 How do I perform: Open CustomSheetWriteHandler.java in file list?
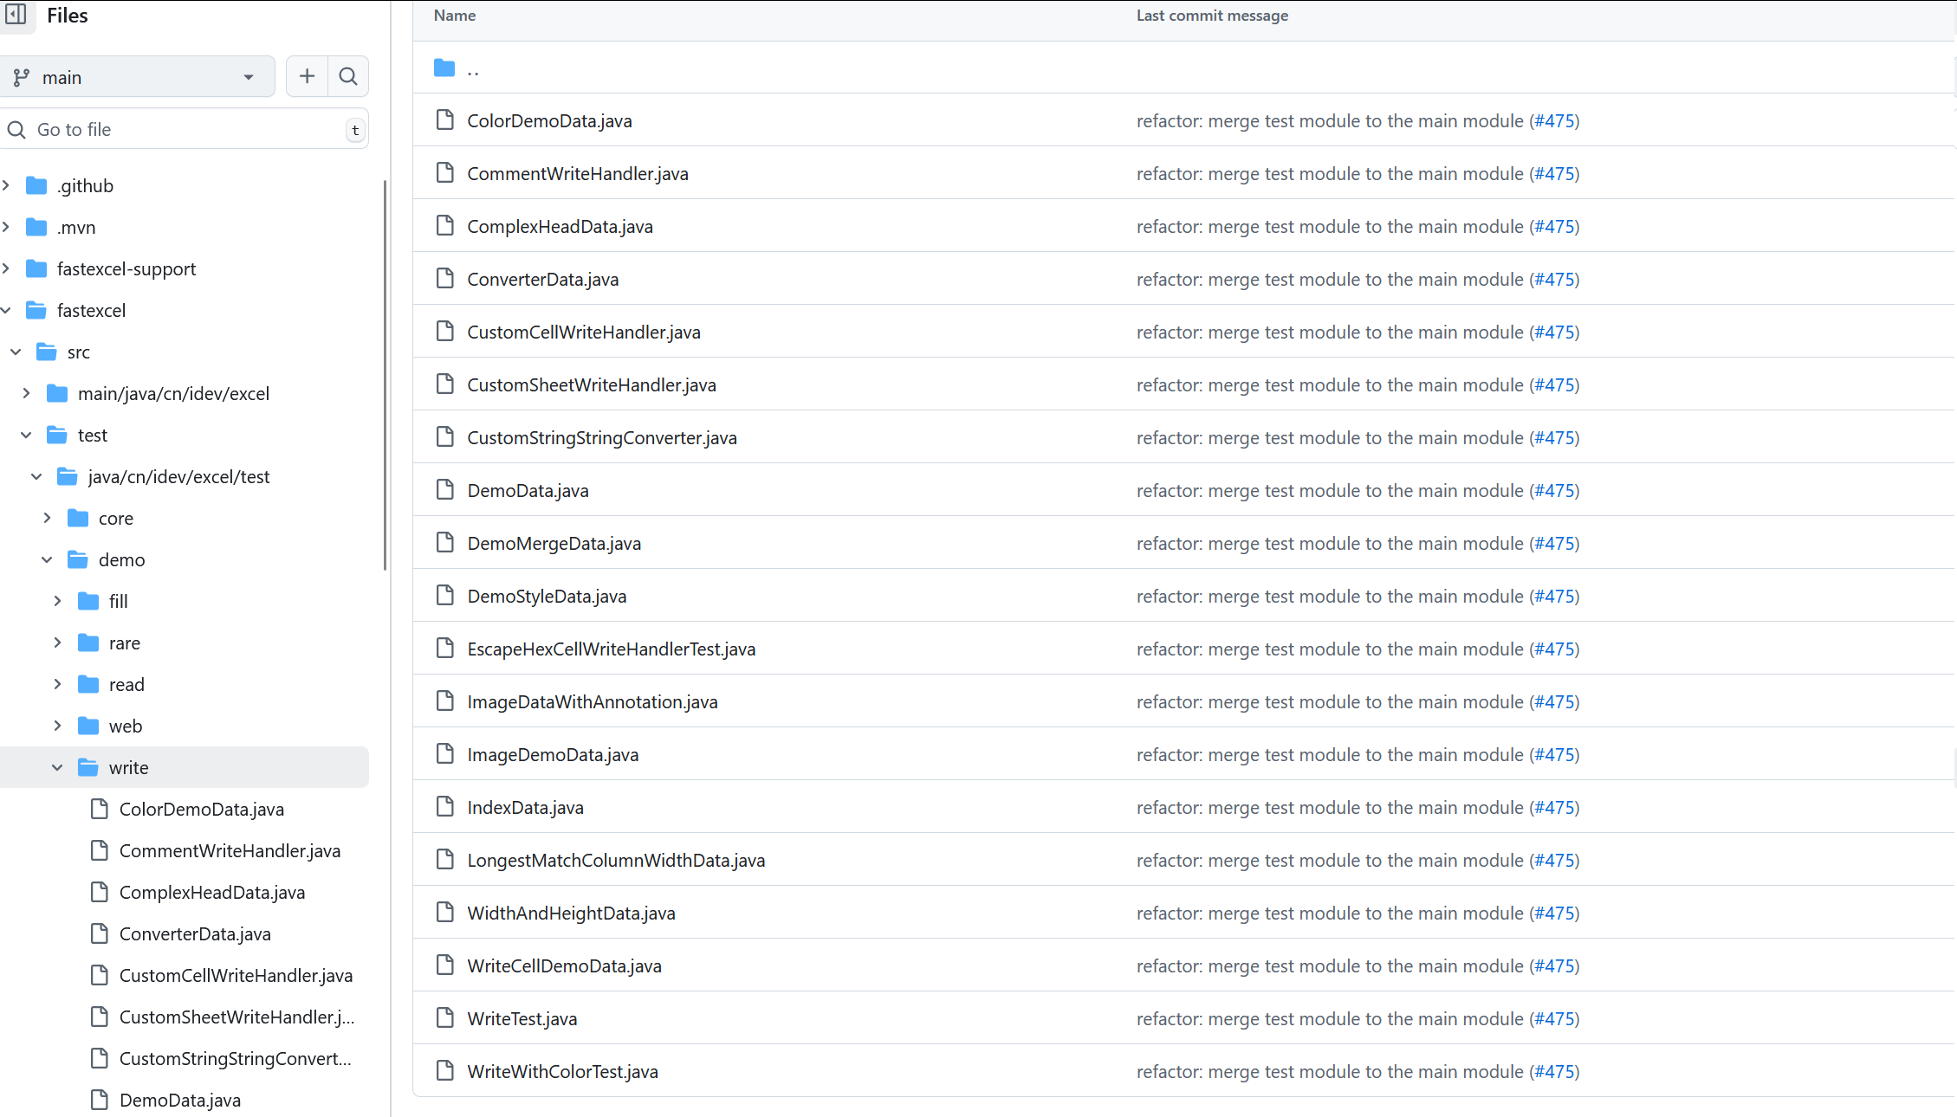[592, 385]
